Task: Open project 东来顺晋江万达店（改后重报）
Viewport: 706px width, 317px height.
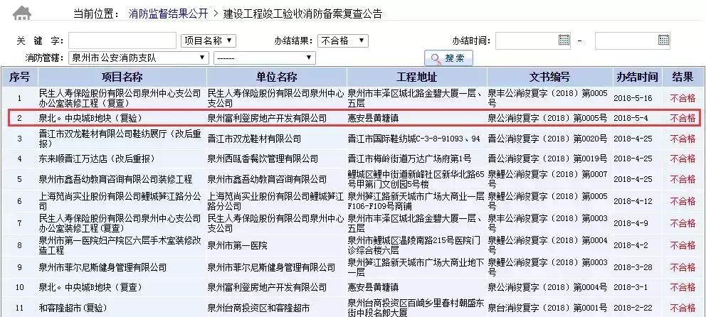Action: point(97,158)
